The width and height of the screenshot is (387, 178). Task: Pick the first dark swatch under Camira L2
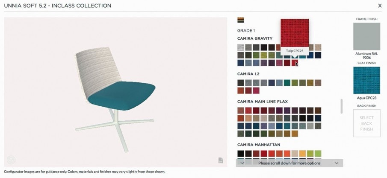(241, 83)
